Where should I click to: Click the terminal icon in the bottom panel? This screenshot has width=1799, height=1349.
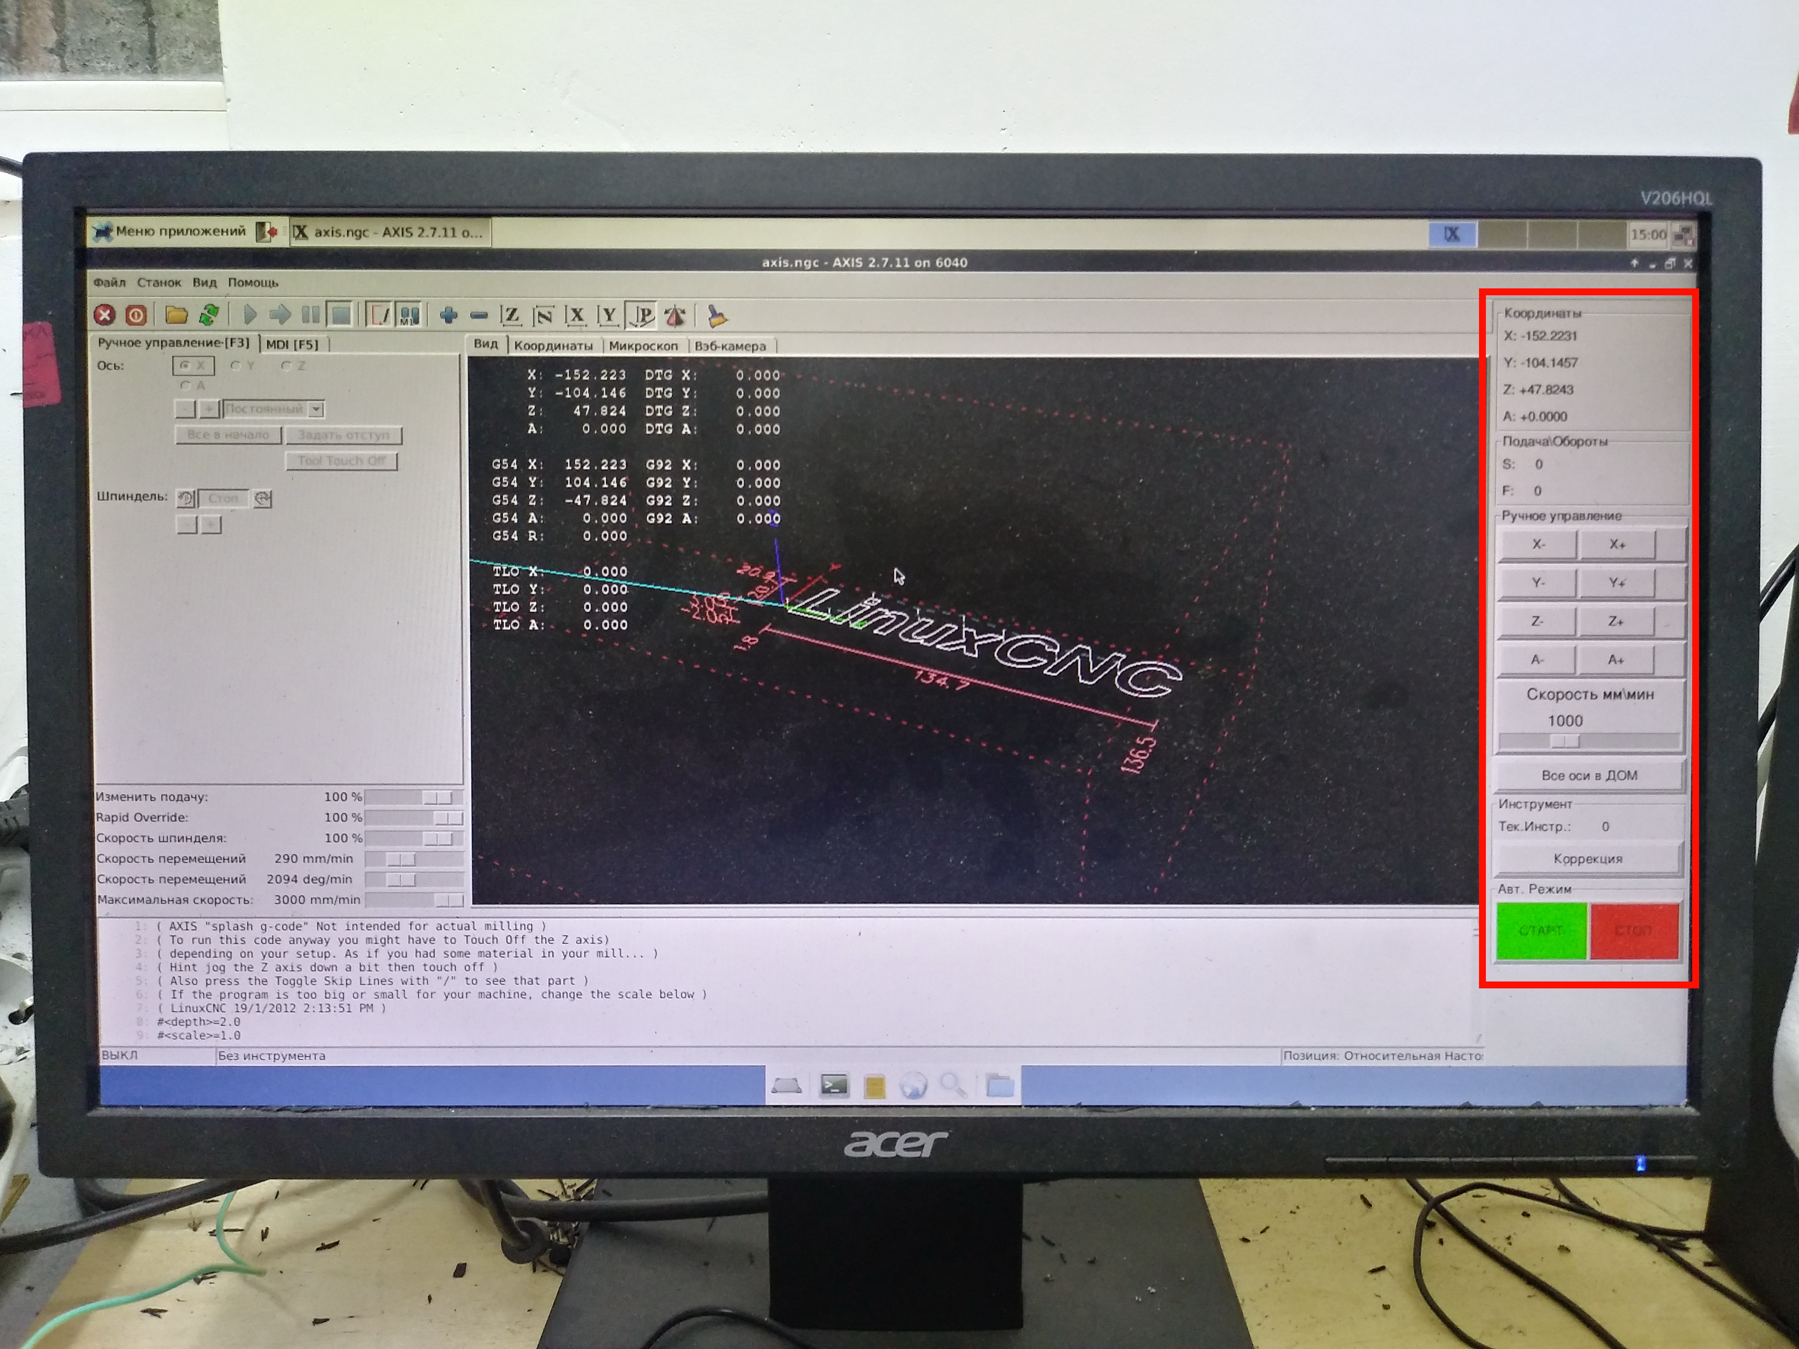834,1085
